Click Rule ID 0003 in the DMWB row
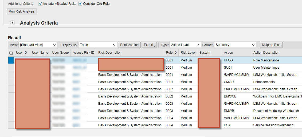302x137 pixels. 169,111
